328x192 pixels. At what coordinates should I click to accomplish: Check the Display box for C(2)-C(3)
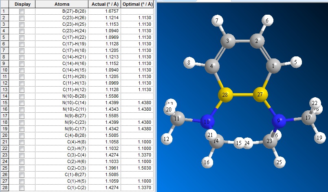coord(22,168)
